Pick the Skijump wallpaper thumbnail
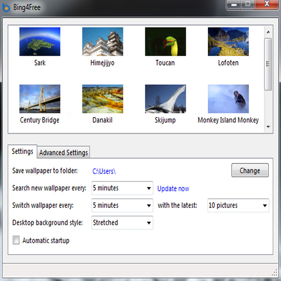Viewport: 281px width, 281px height. [165, 99]
